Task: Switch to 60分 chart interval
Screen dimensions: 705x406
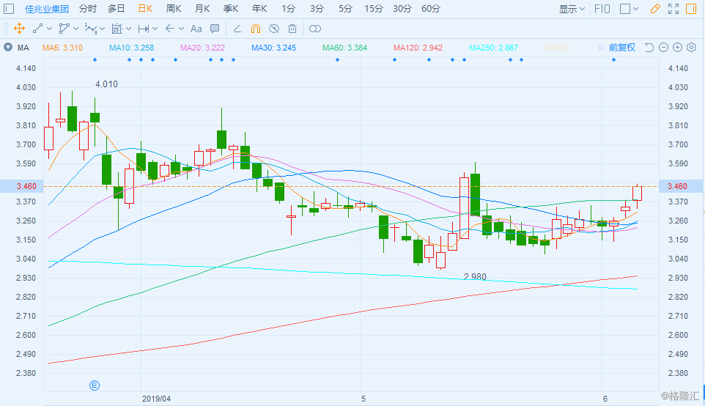Action: pyautogui.click(x=431, y=9)
